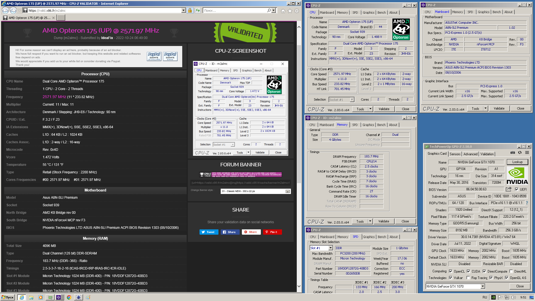Open the IE home page icon

pos(283,11)
